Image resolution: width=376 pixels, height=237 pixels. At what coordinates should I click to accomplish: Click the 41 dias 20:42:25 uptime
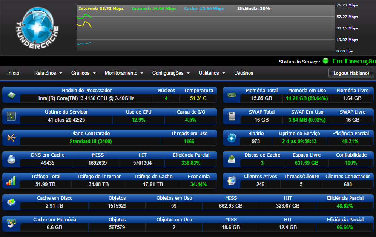pos(66,120)
